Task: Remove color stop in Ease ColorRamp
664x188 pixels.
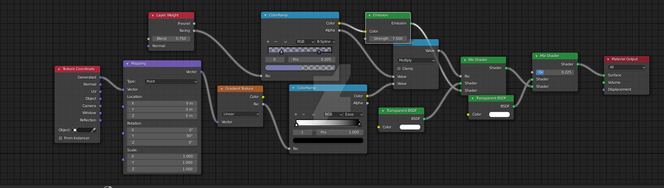Action: tap(304, 114)
